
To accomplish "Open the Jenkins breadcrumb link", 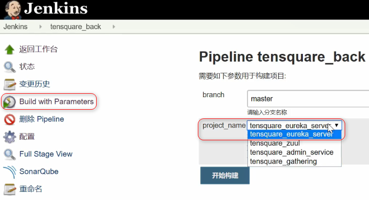I will pos(15,27).
